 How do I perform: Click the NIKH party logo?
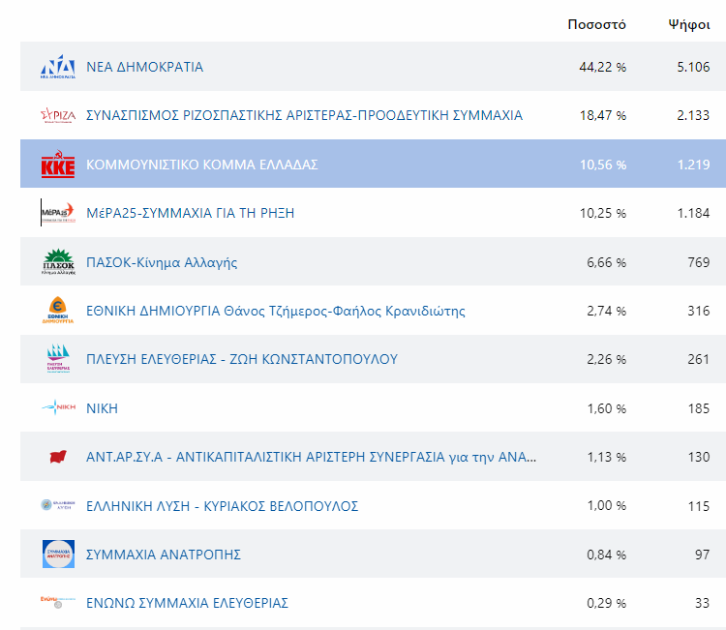point(57,408)
